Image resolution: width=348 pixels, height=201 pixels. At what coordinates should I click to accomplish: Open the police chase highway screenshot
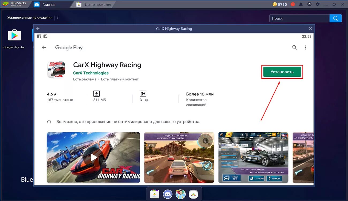tap(179, 157)
